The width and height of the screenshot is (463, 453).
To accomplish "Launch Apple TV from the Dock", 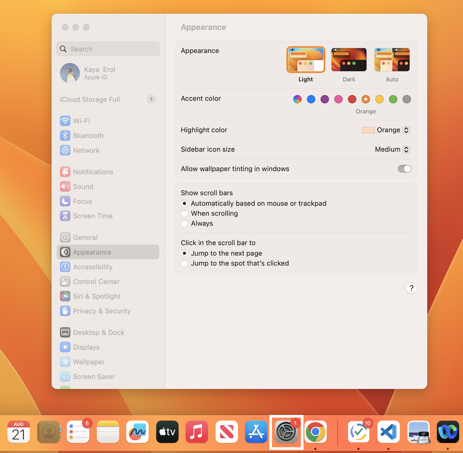I will (167, 432).
